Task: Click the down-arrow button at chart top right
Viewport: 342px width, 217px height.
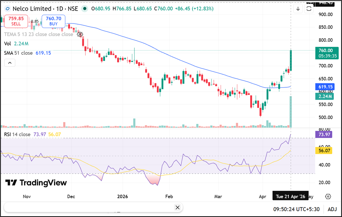Action: [x=298, y=9]
